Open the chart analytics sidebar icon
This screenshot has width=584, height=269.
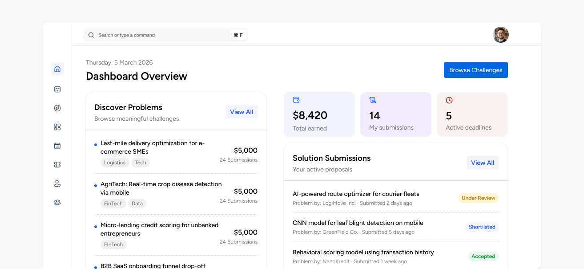(x=57, y=89)
